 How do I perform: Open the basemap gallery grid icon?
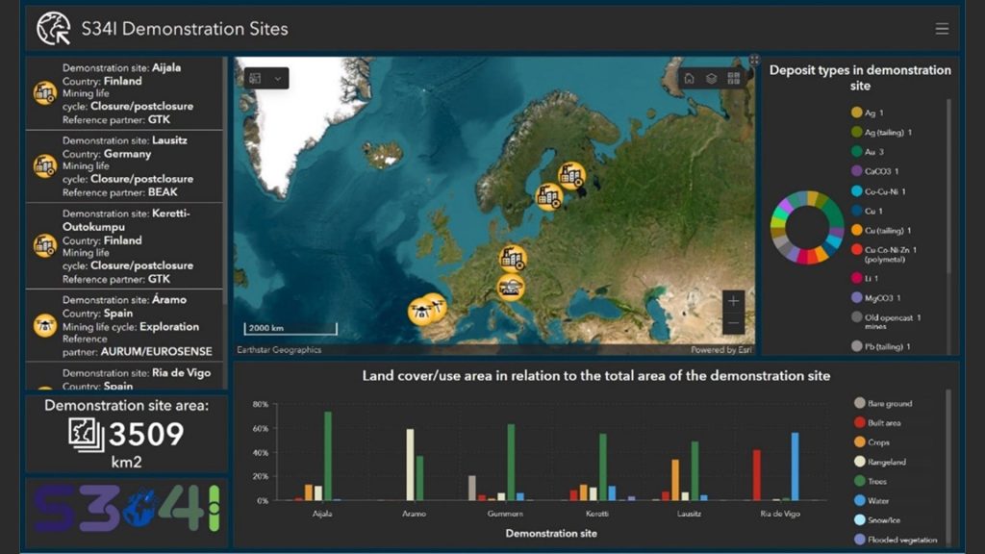734,79
